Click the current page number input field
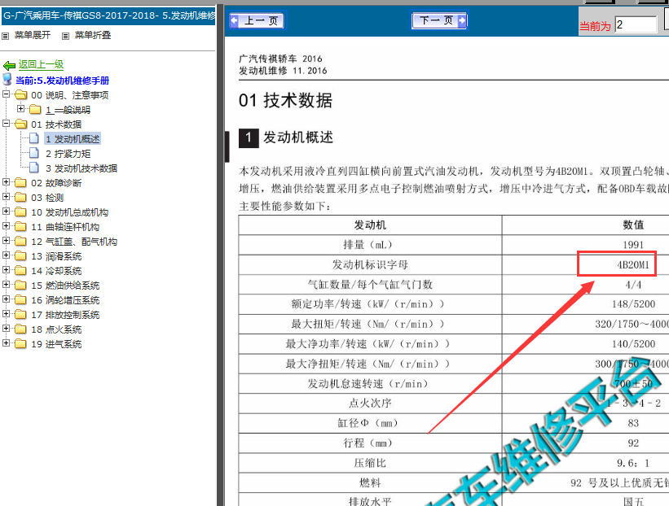 (636, 24)
